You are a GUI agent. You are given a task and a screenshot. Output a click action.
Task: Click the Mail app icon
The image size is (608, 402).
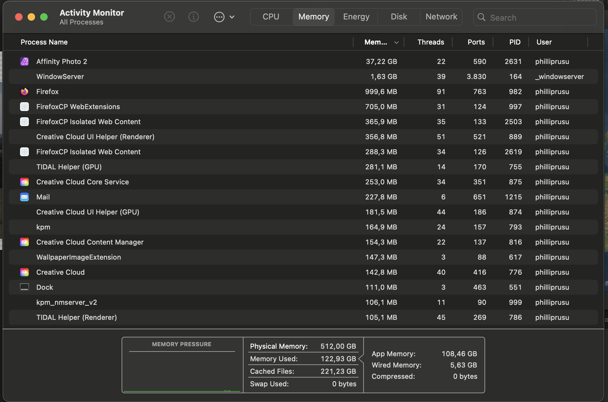(x=24, y=197)
